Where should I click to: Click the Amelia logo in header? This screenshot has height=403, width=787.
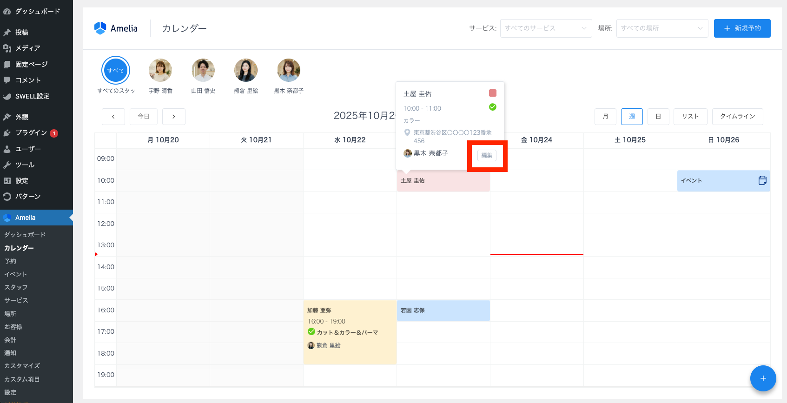point(116,28)
